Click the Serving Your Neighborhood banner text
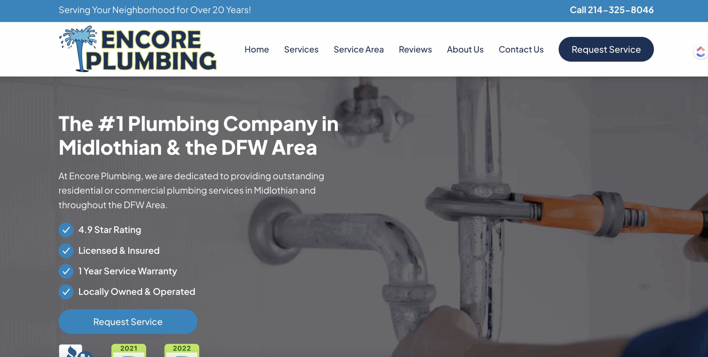Viewport: 708px width, 357px height. tap(155, 10)
